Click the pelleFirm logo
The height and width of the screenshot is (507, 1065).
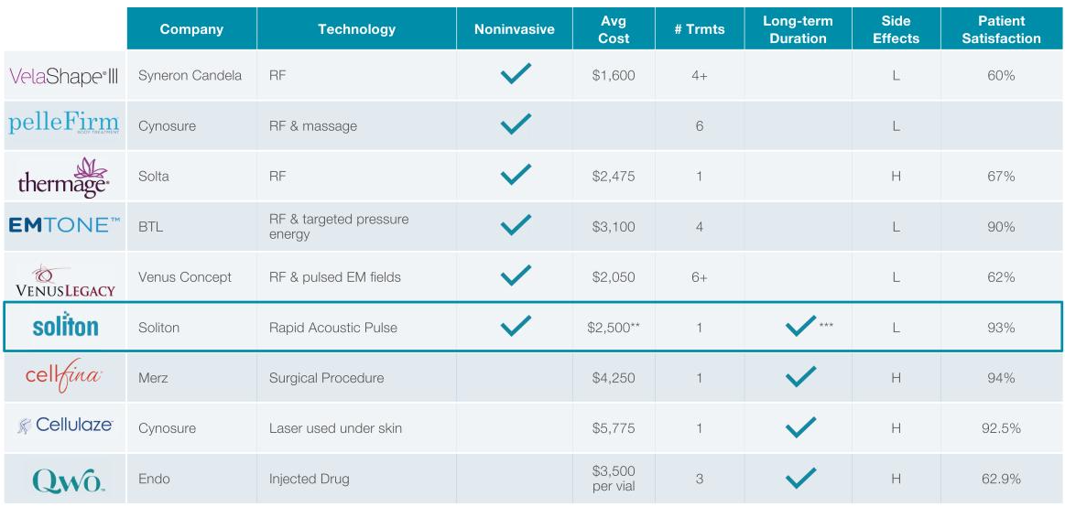(x=64, y=124)
